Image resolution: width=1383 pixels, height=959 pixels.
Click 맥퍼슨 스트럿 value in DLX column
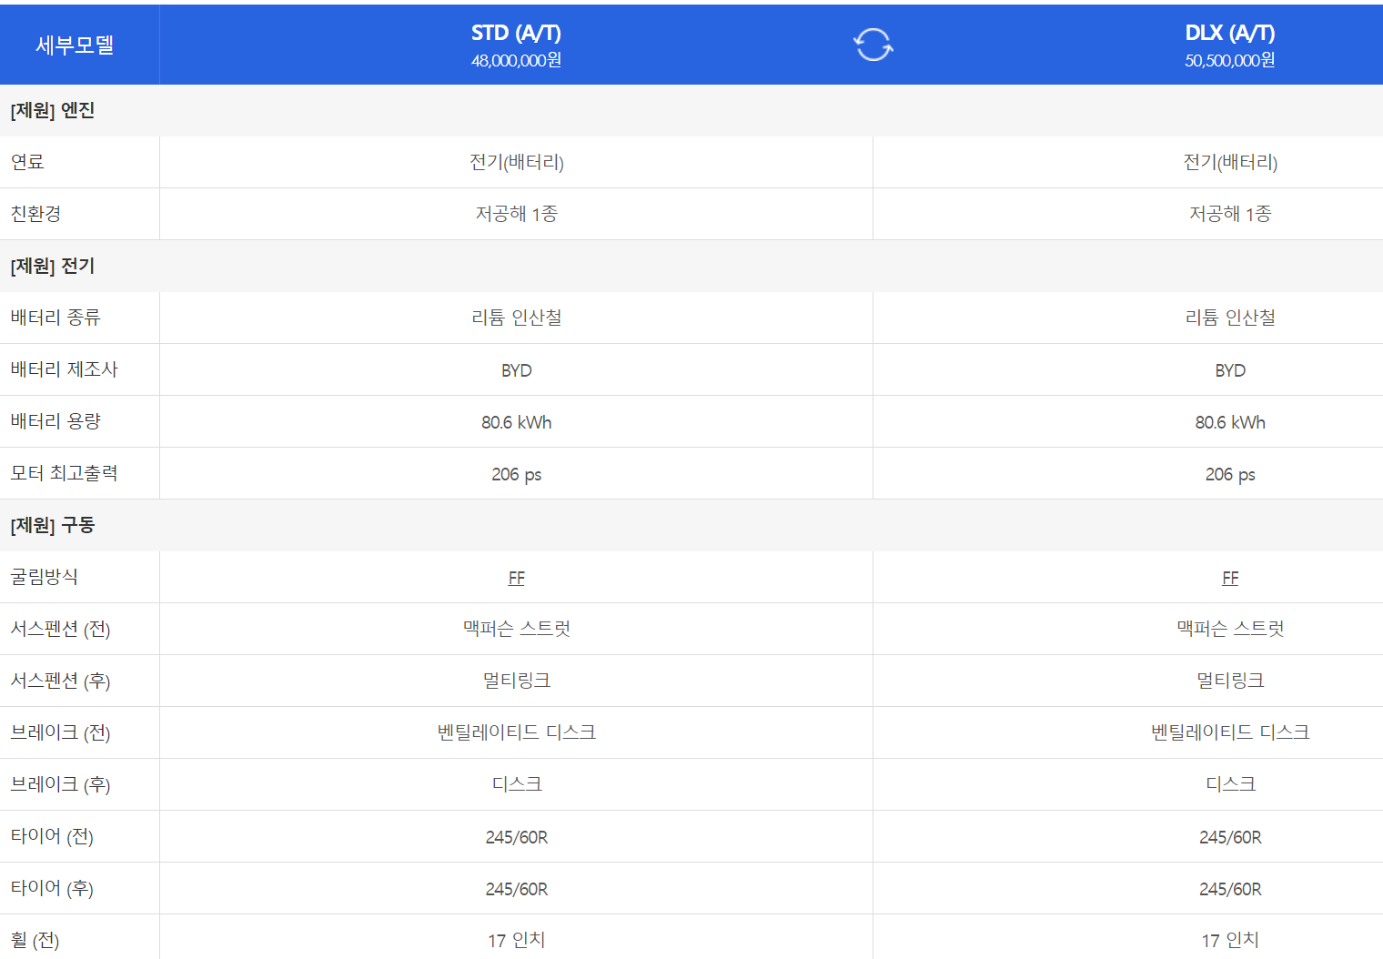(x=1230, y=629)
